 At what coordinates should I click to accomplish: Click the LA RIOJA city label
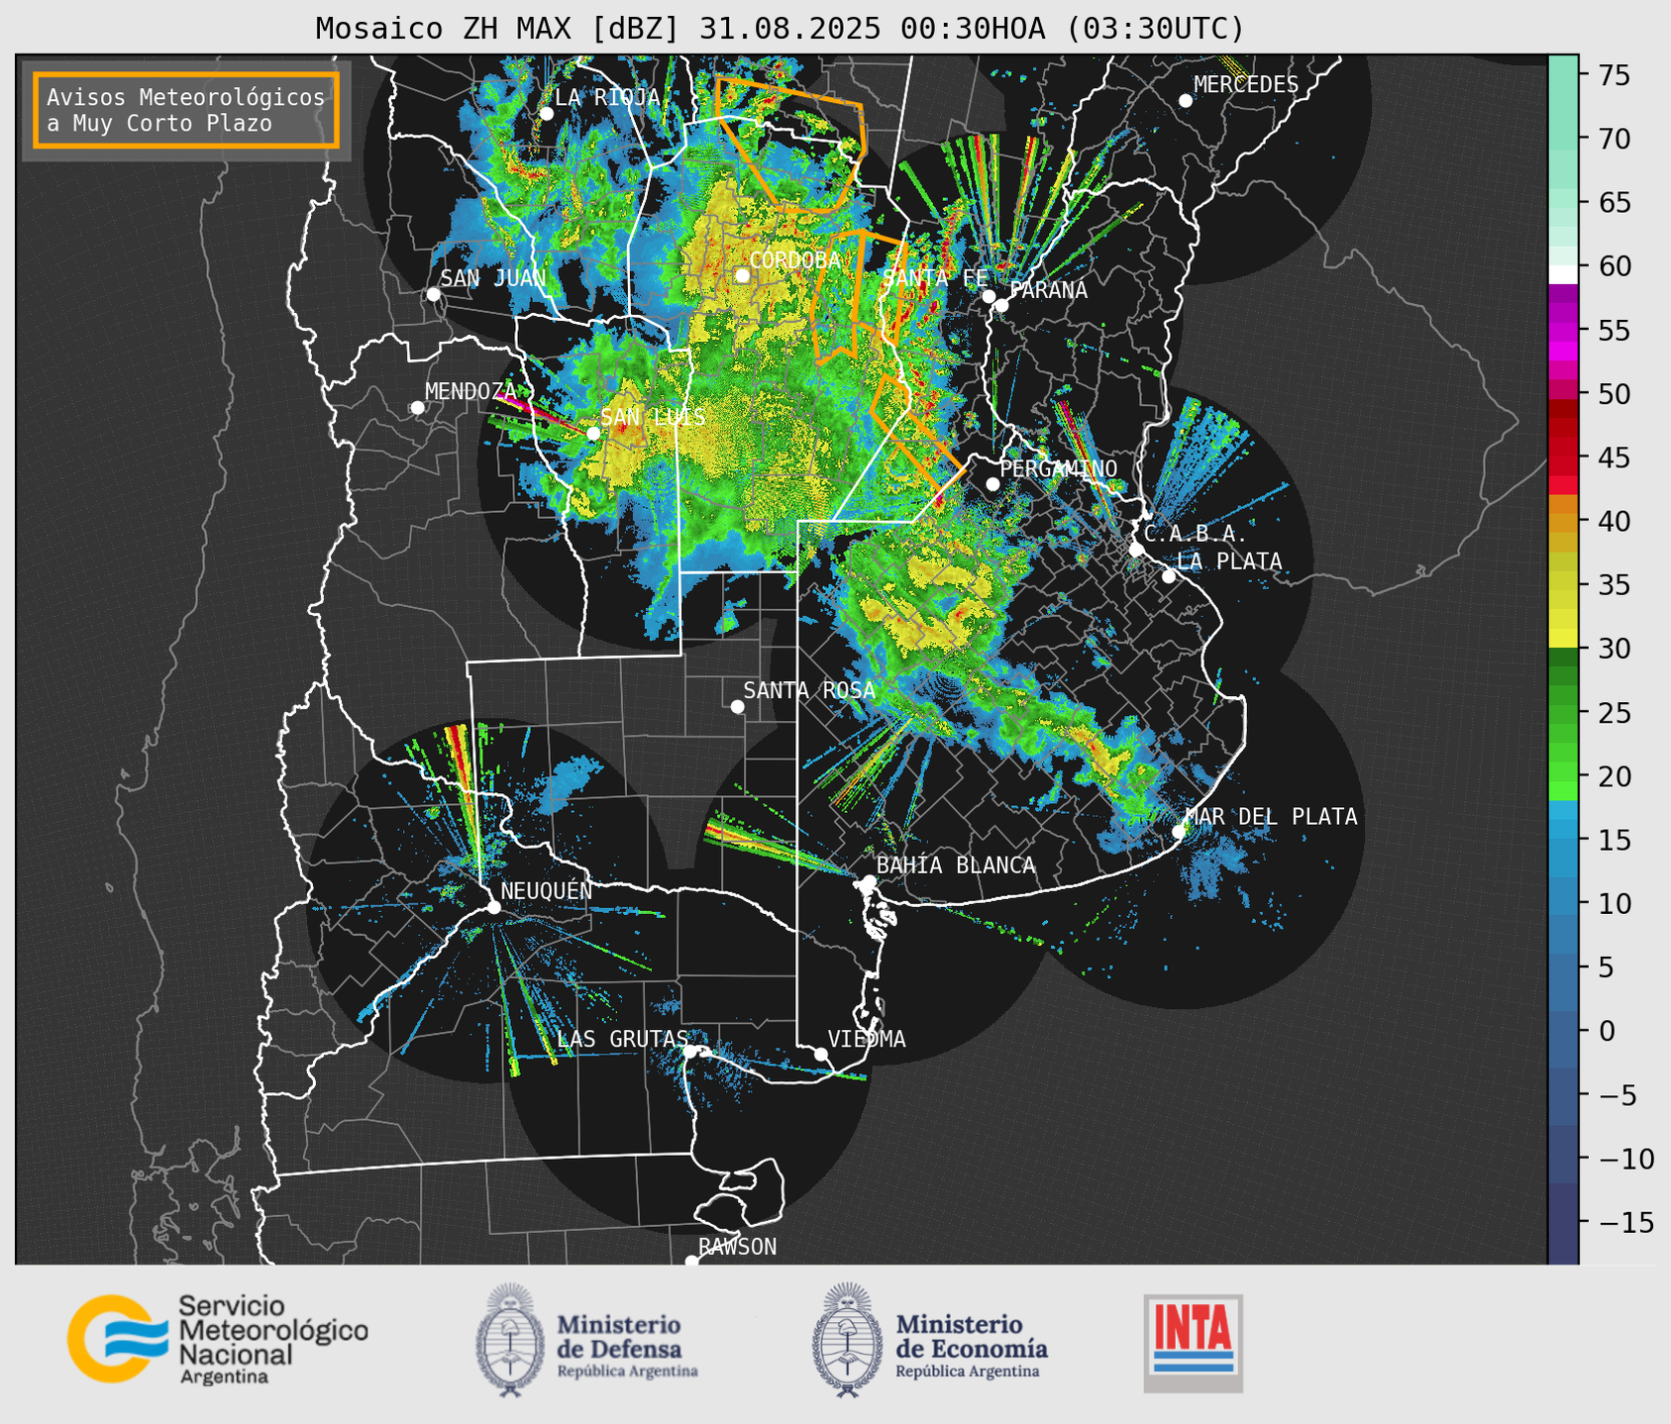click(607, 97)
